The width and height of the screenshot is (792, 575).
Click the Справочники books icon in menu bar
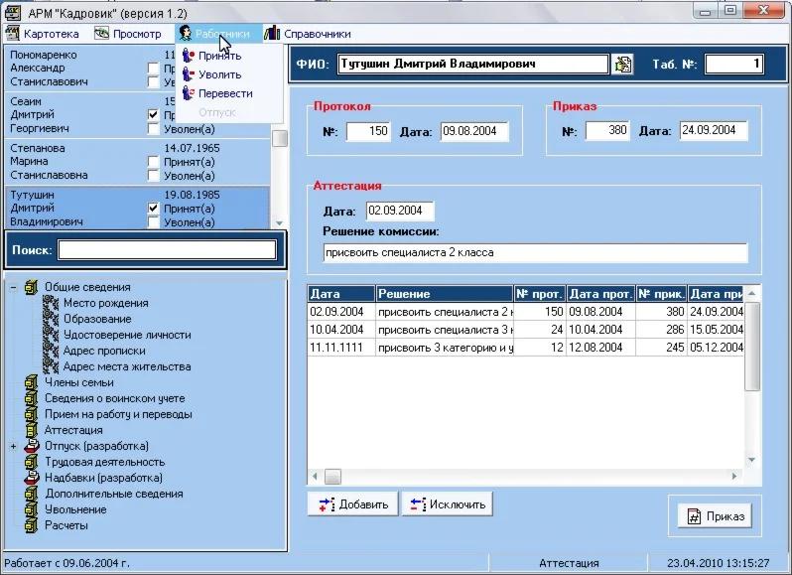pos(272,34)
